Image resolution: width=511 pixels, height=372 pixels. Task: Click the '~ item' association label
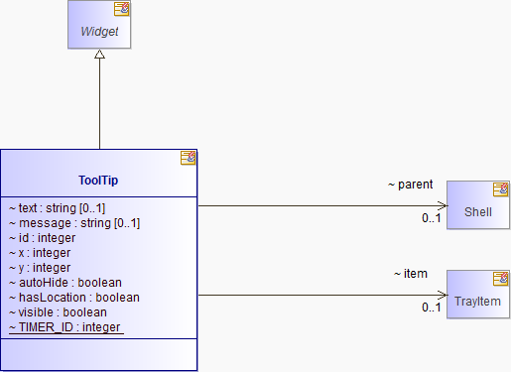411,274
